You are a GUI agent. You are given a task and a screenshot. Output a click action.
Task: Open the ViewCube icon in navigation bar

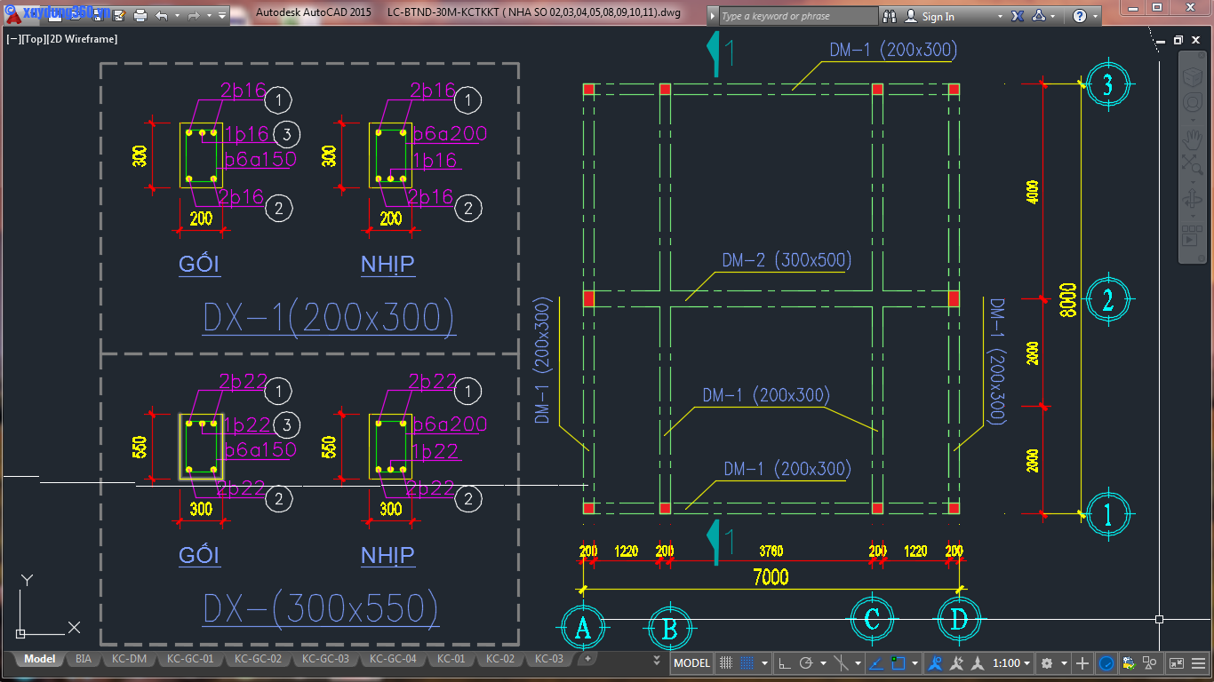(x=1192, y=77)
